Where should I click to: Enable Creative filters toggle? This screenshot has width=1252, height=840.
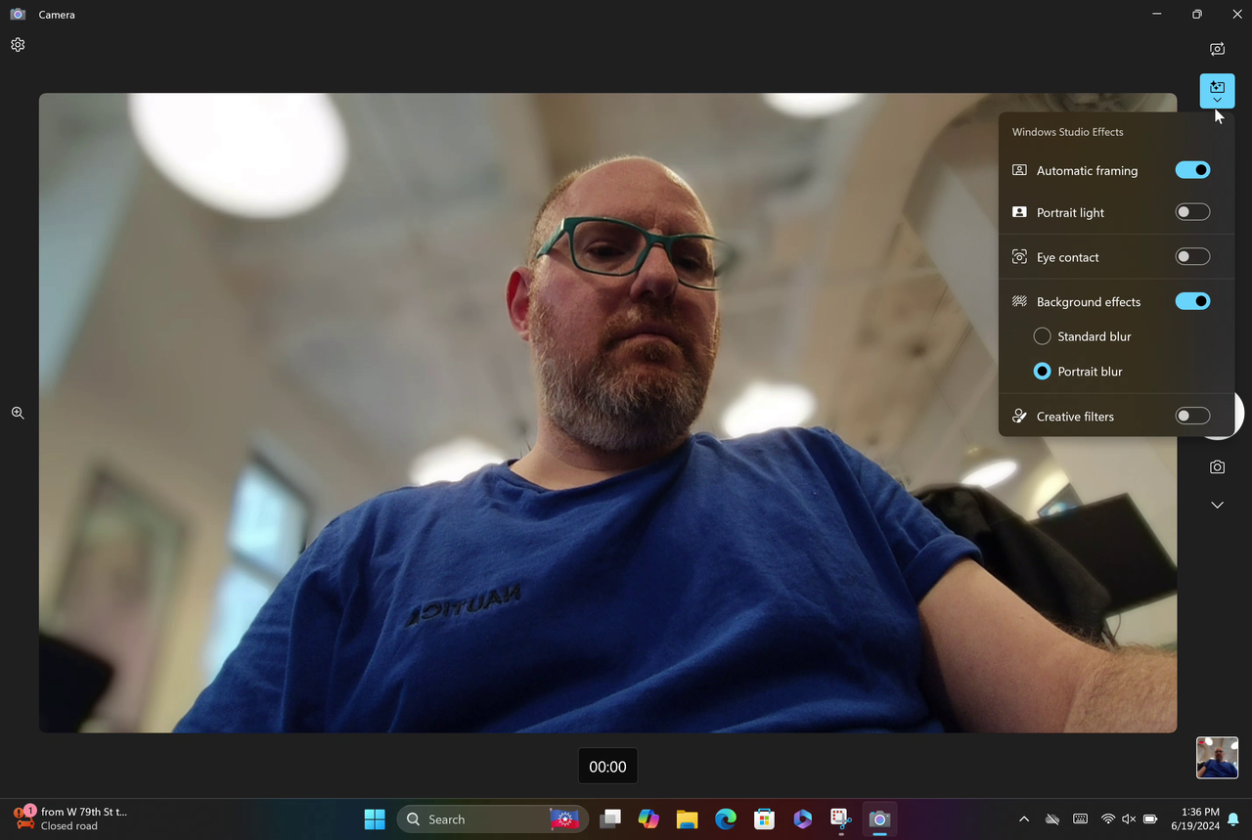(x=1192, y=416)
